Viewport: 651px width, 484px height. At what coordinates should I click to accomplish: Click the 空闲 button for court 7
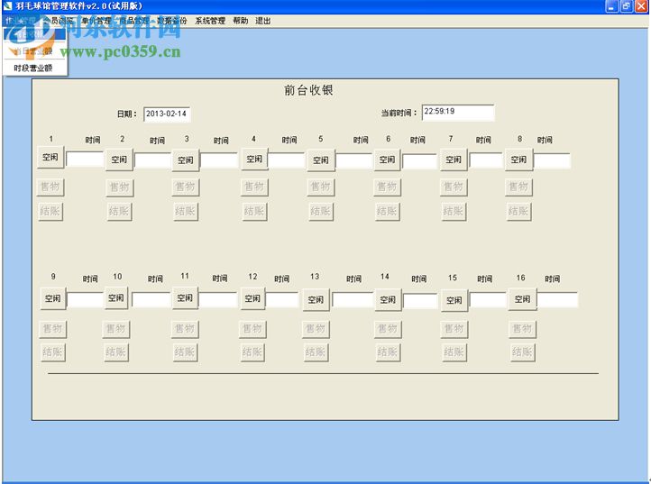(454, 160)
